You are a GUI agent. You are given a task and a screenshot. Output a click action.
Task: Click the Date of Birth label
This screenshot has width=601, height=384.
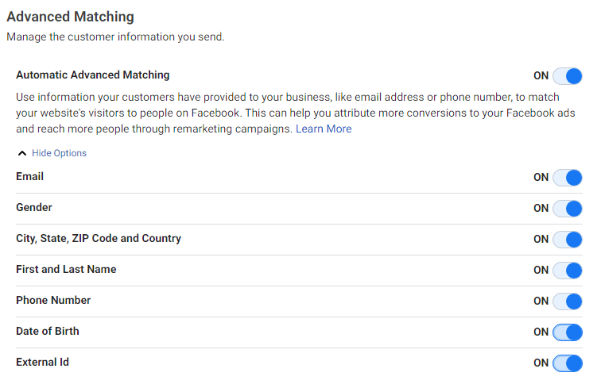point(48,331)
